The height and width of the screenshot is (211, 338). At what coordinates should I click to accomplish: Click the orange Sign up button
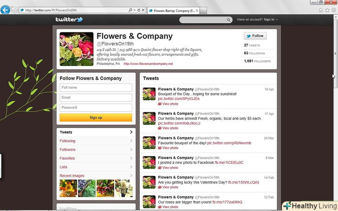96,118
